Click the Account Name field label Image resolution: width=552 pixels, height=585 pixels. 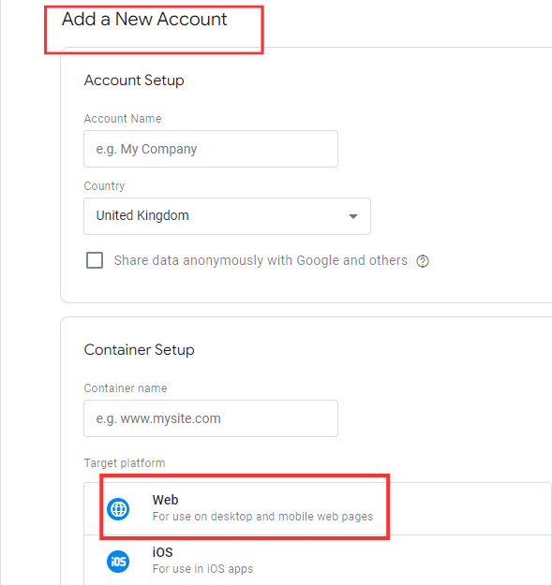[123, 119]
